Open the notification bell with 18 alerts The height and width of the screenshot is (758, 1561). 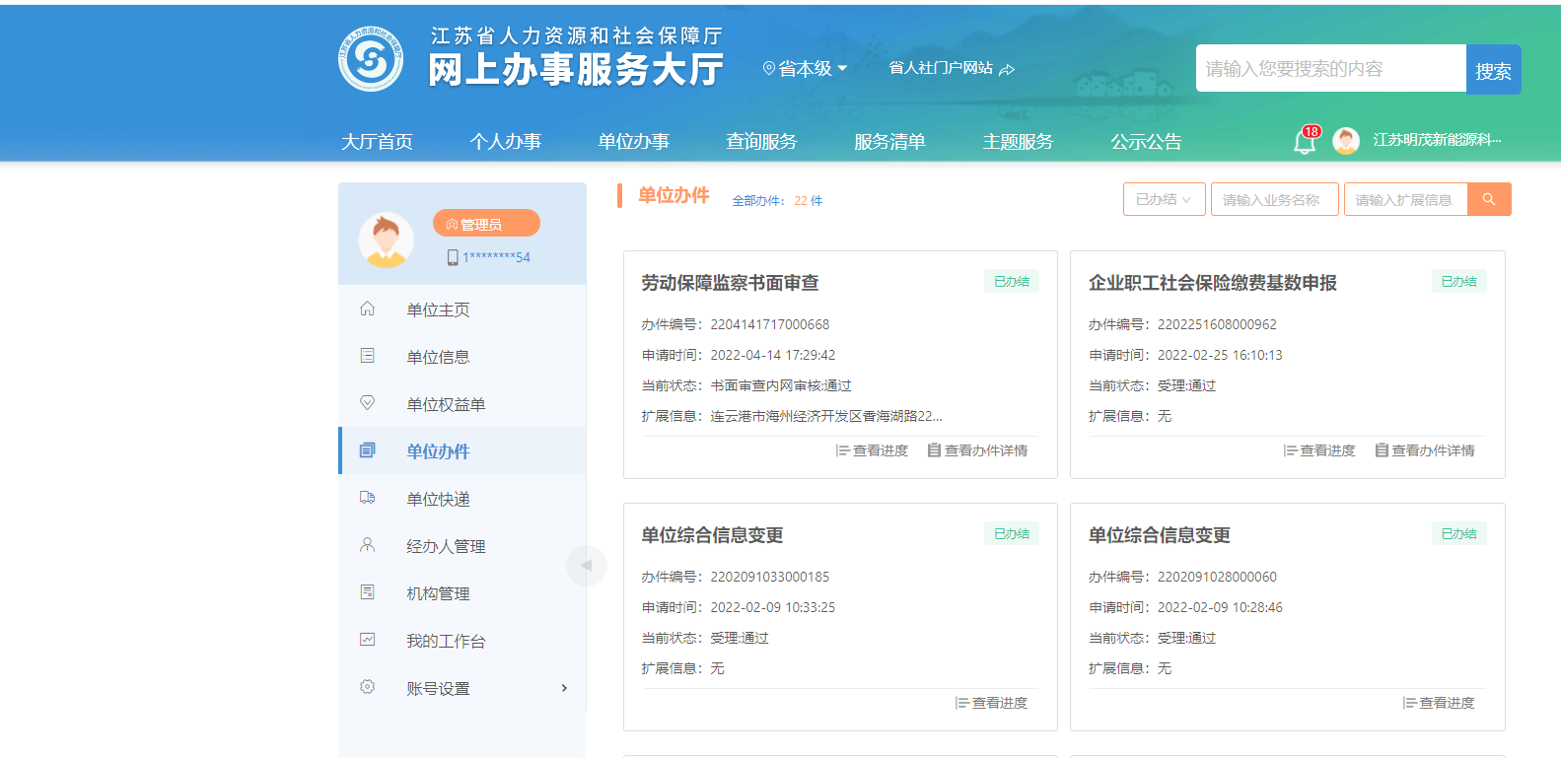click(1304, 141)
